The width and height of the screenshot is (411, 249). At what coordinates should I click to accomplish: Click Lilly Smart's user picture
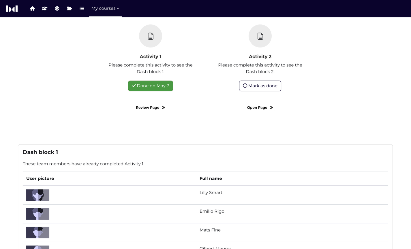(x=38, y=195)
